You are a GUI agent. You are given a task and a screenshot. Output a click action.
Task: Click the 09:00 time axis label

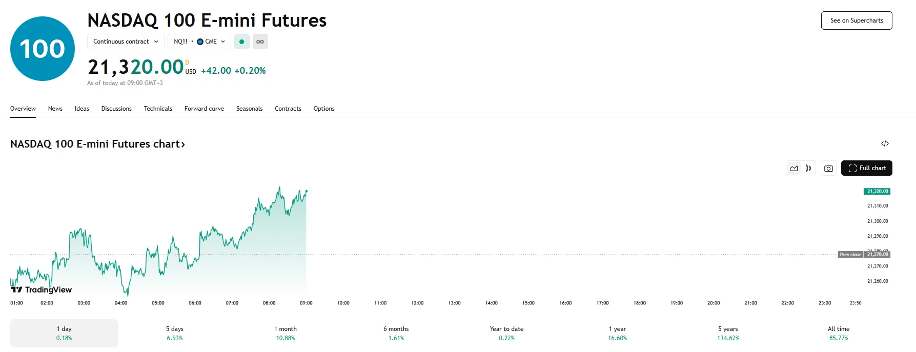306,303
